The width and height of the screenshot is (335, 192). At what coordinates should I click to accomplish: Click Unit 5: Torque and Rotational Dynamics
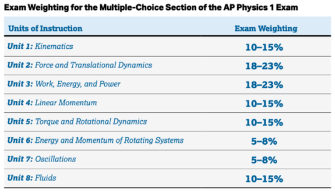point(77,122)
